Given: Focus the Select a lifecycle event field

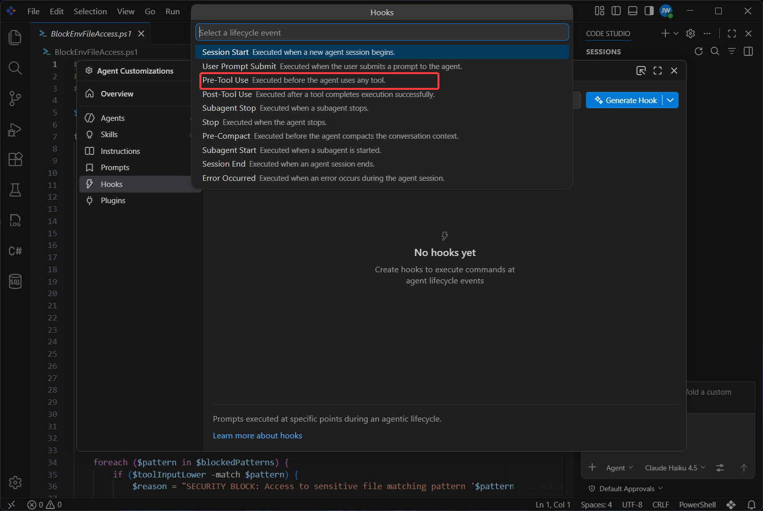Looking at the screenshot, I should click(x=382, y=33).
